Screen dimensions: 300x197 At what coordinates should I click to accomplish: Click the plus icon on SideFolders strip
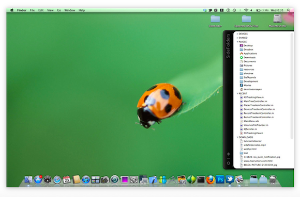pyautogui.click(x=229, y=154)
